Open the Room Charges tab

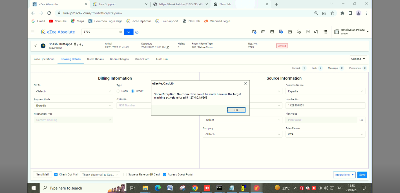pyautogui.click(x=119, y=59)
